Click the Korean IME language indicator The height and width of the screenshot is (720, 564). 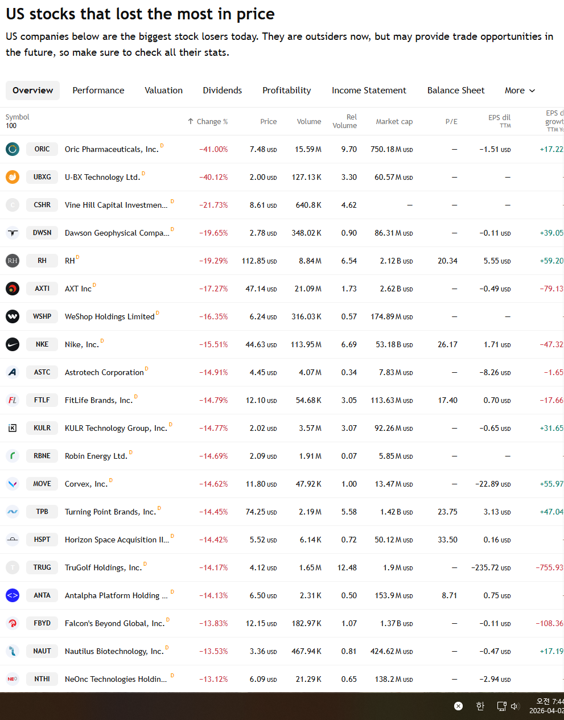tap(480, 706)
